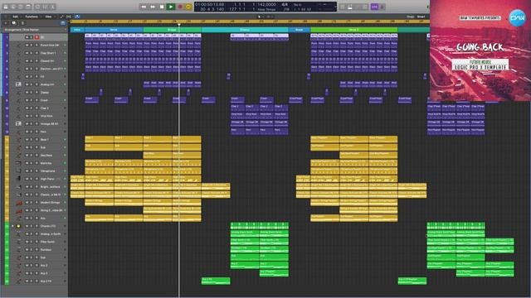The image size is (531, 298).
Task: Show the Mixer from the control bar
Action: 45,7
